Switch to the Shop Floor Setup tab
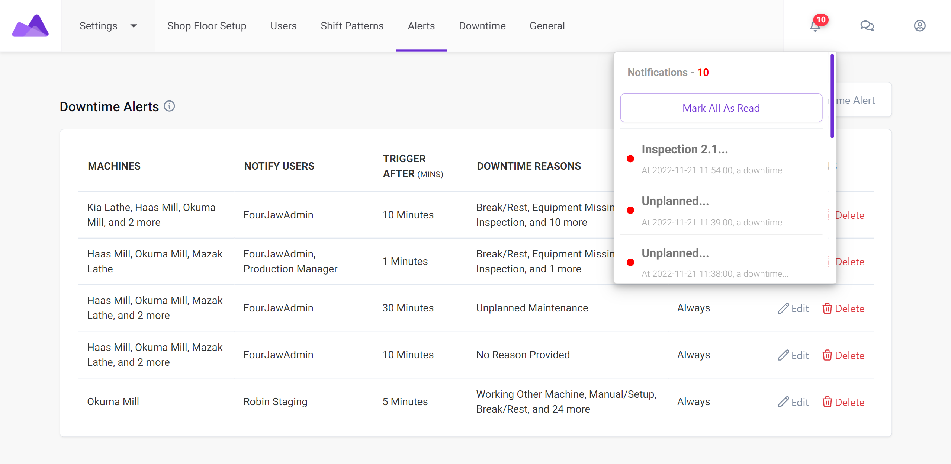 (207, 26)
